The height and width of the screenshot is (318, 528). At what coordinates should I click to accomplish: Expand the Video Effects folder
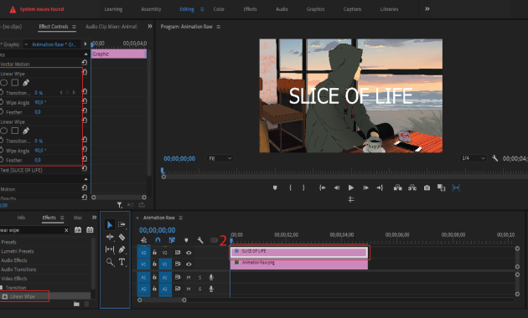(x=13, y=279)
